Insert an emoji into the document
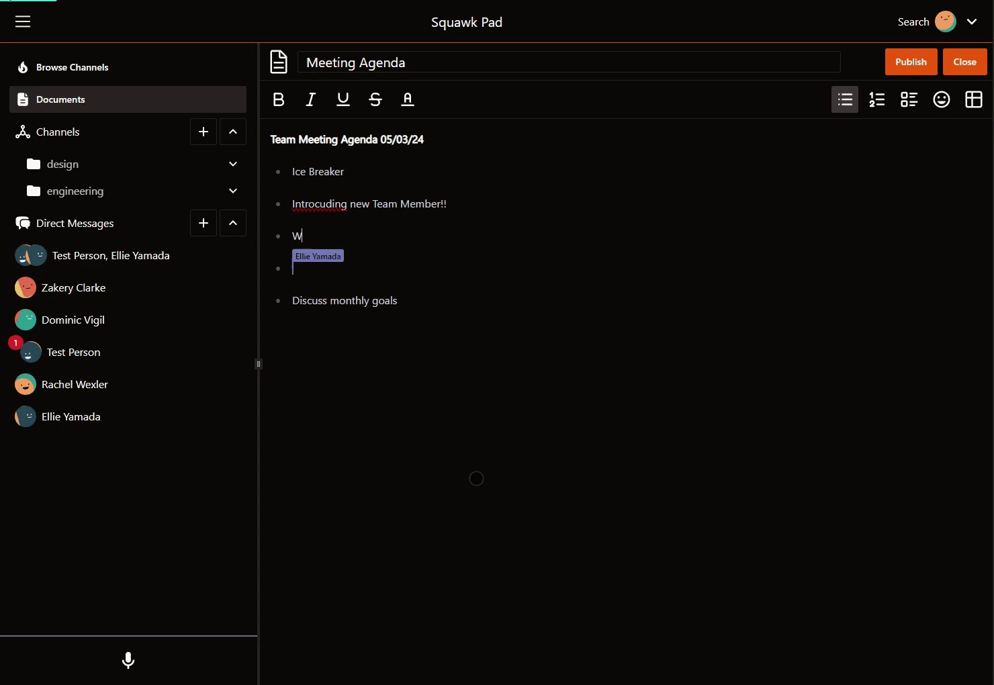Image resolution: width=994 pixels, height=685 pixels. 941,99
